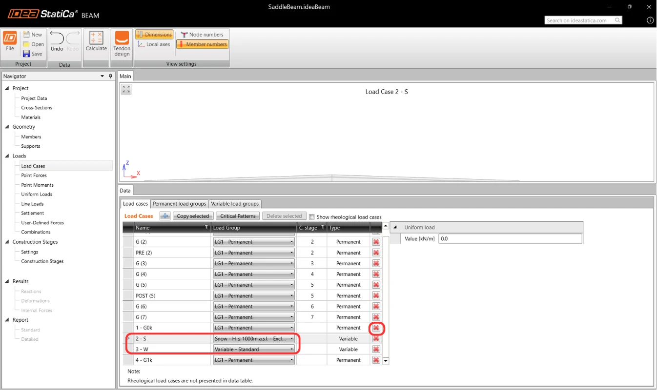Delete the 2 - S load case
The height and width of the screenshot is (390, 657).
[x=376, y=338]
